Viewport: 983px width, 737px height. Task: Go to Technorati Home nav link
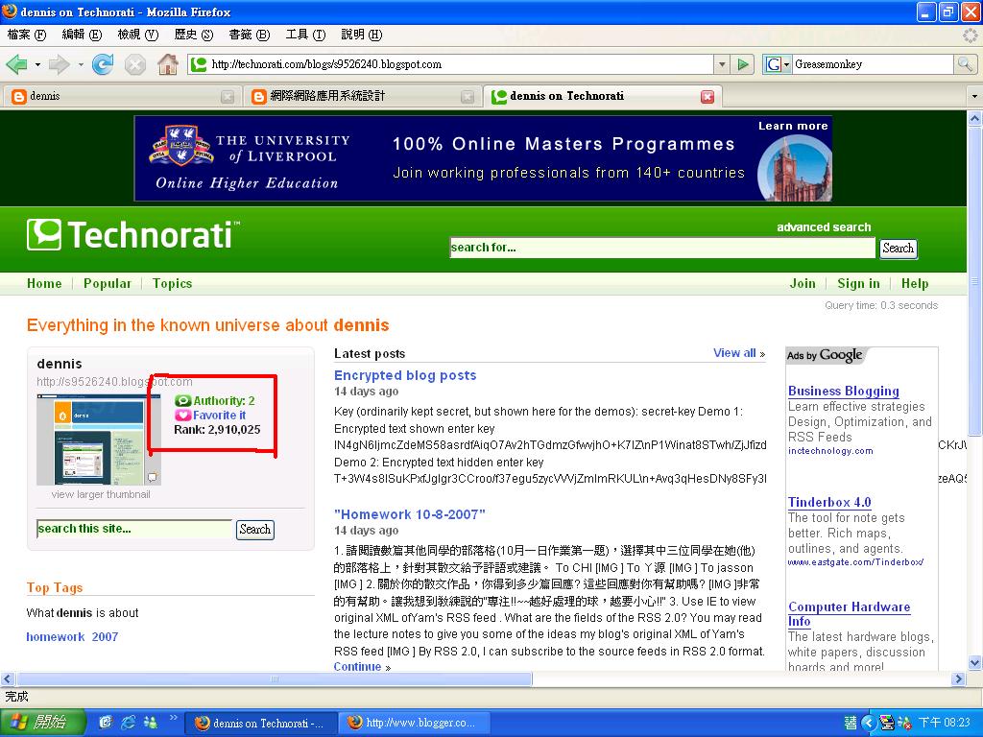pyautogui.click(x=44, y=283)
